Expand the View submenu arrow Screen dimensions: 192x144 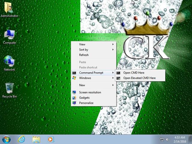point(113,44)
